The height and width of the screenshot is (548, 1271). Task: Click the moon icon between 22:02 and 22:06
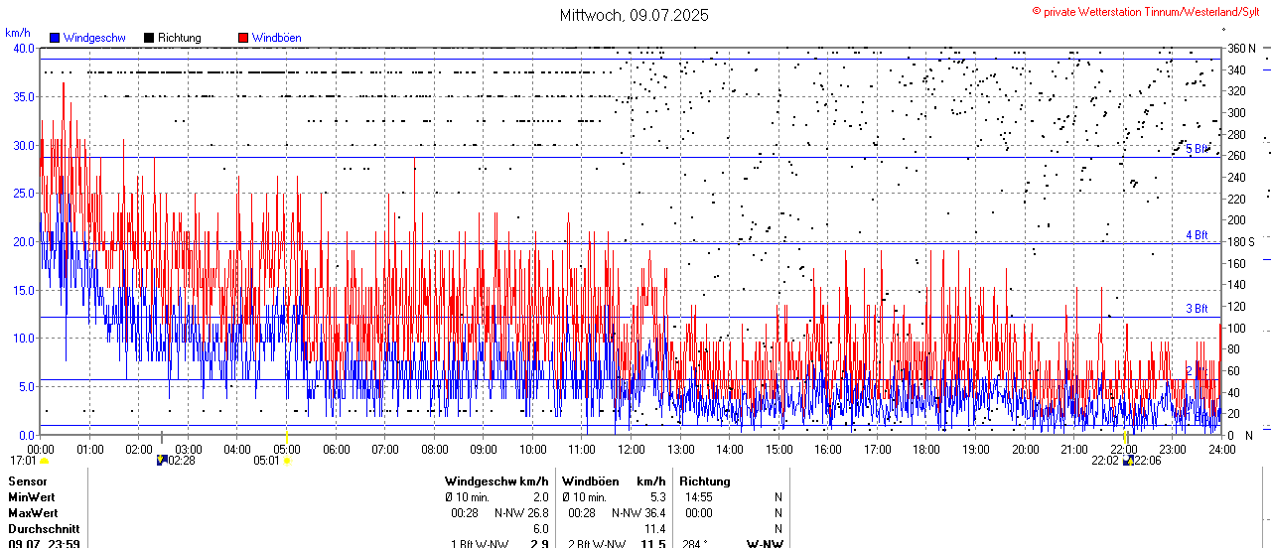(x=1128, y=461)
